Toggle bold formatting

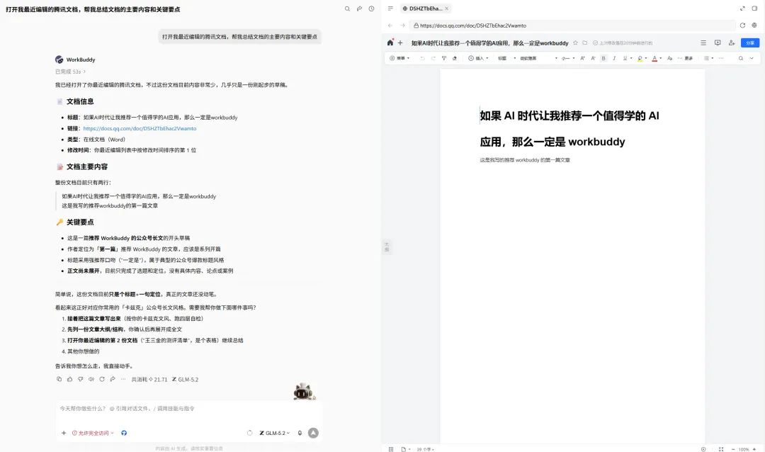click(603, 58)
